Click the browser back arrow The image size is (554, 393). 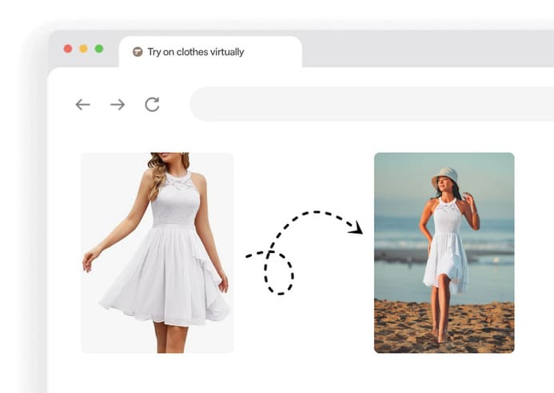click(x=82, y=105)
